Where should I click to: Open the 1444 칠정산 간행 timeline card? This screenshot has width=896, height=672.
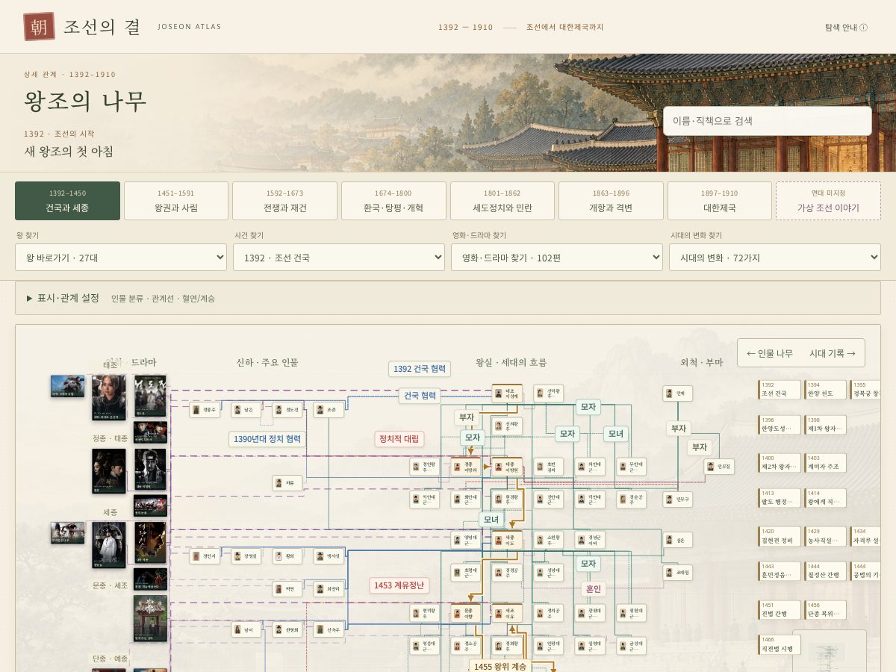826,571
